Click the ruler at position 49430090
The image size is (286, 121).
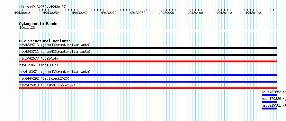tap(166, 13)
